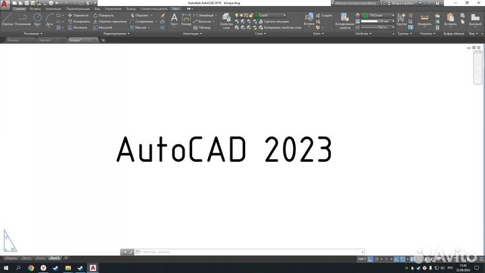Image resolution: width=485 pixels, height=273 pixels.
Task: Click the Копировать (Copy) tool
Action: [x=79, y=22]
